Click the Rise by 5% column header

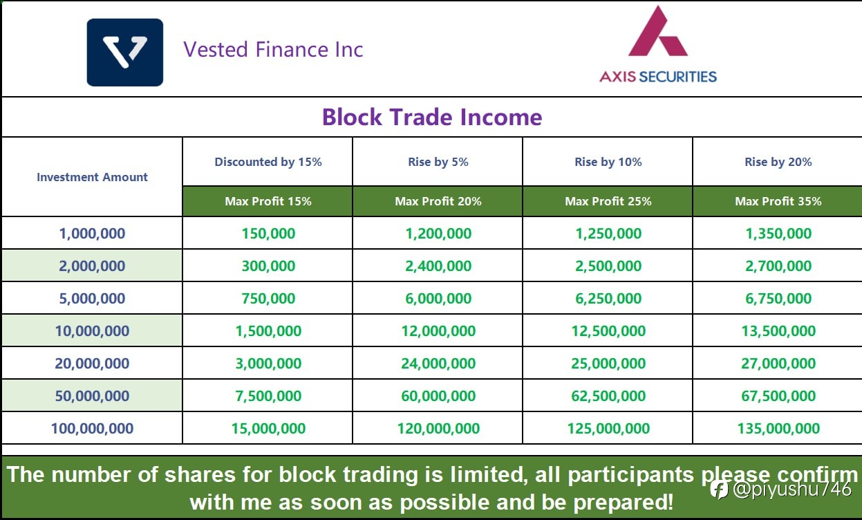438,162
